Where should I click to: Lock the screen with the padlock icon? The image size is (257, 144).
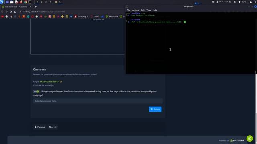click(251, 2)
